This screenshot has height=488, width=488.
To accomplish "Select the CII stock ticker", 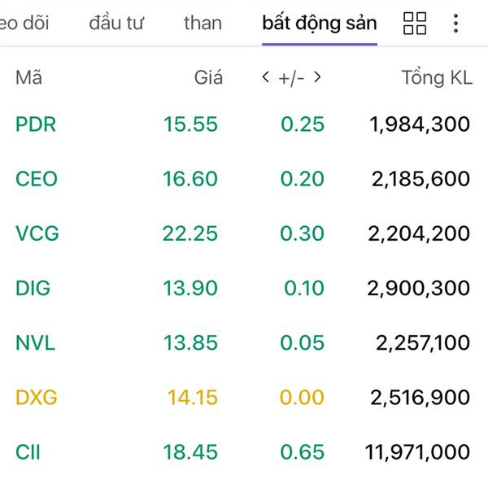I will 30,452.
